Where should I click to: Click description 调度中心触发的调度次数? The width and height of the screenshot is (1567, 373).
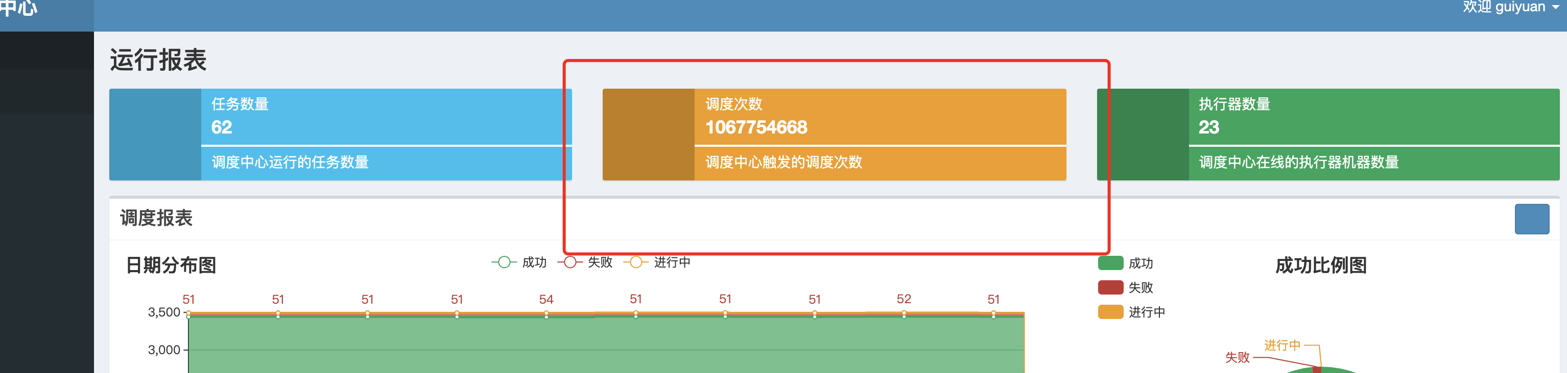(783, 162)
